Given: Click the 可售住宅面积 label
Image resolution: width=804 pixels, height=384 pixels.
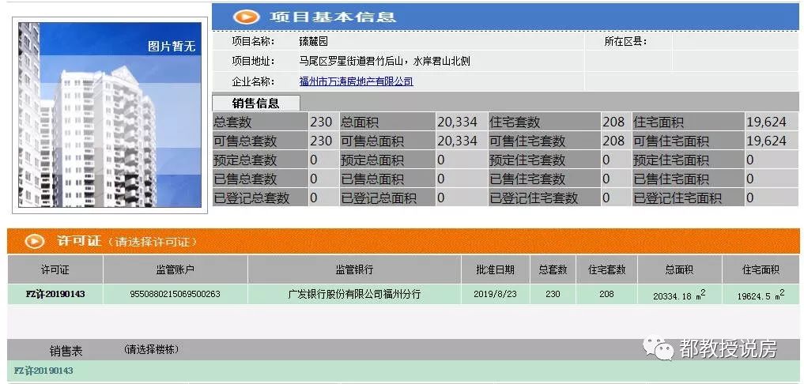Looking at the screenshot, I should 671,141.
